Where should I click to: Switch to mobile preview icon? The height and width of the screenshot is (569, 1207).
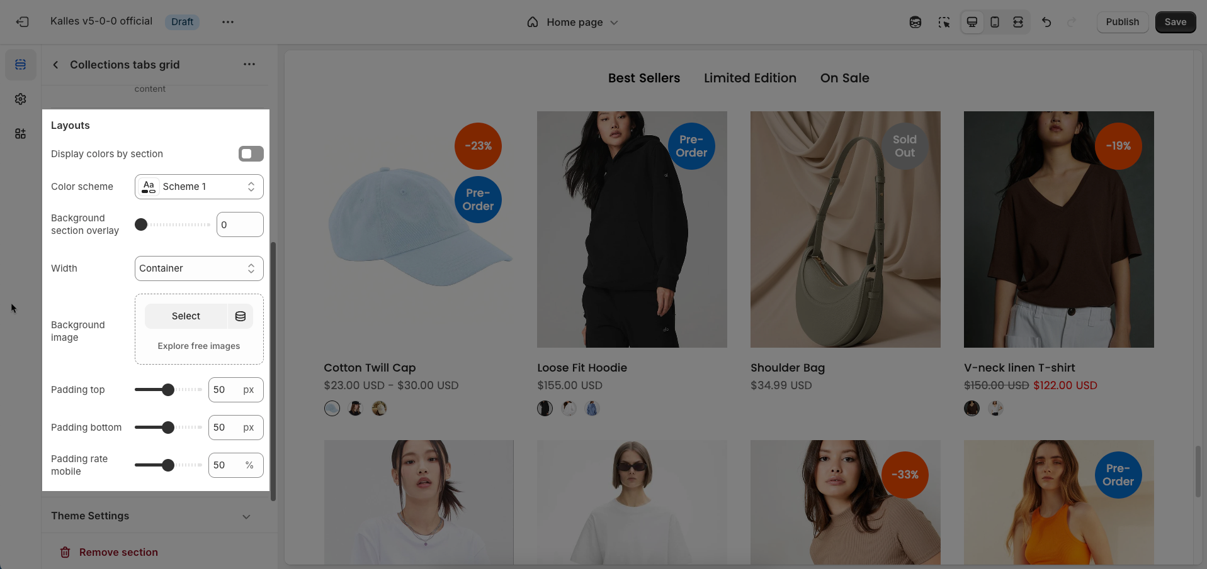tap(995, 22)
